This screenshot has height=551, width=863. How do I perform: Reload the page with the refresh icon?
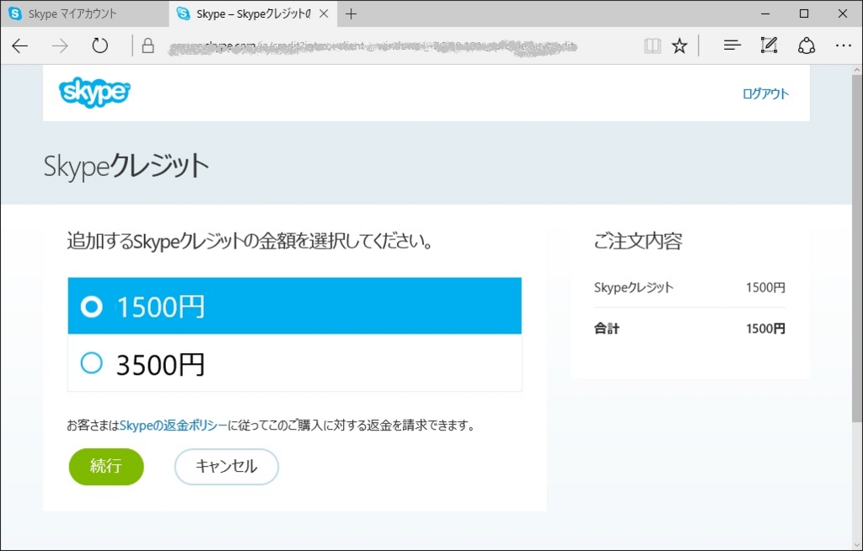[99, 45]
